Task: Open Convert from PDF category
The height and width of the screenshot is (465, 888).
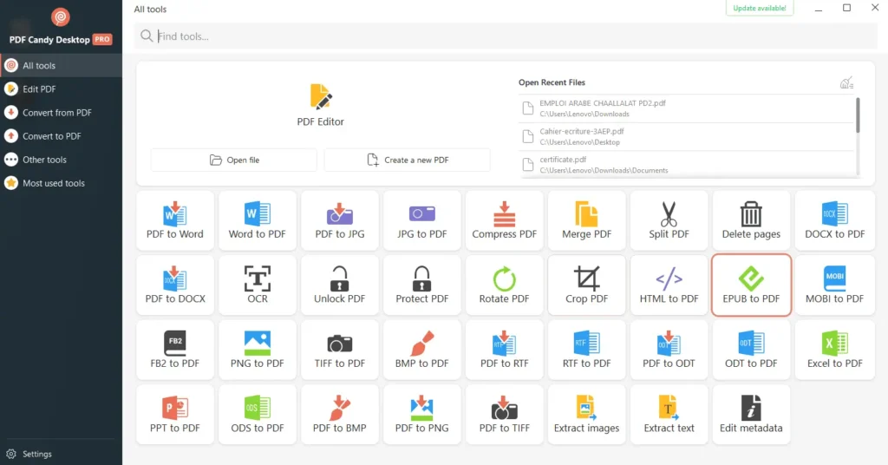Action: click(56, 113)
